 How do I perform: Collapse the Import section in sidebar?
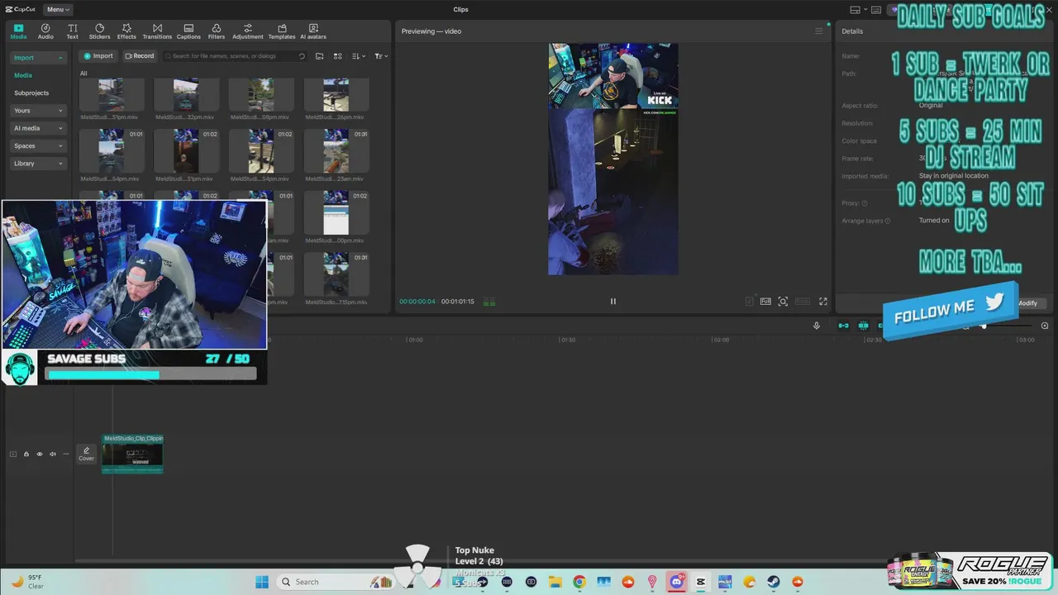click(38, 58)
